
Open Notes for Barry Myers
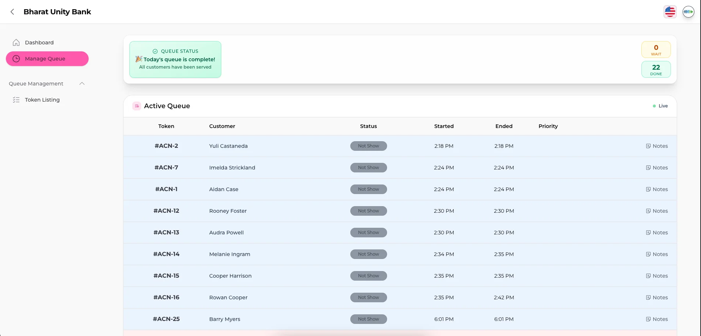(657, 319)
